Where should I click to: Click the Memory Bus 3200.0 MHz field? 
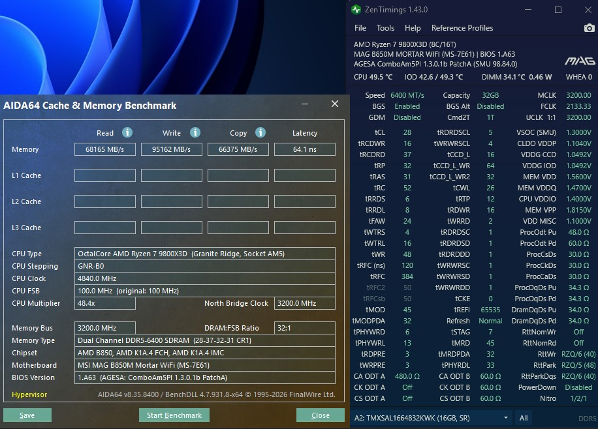click(x=105, y=328)
